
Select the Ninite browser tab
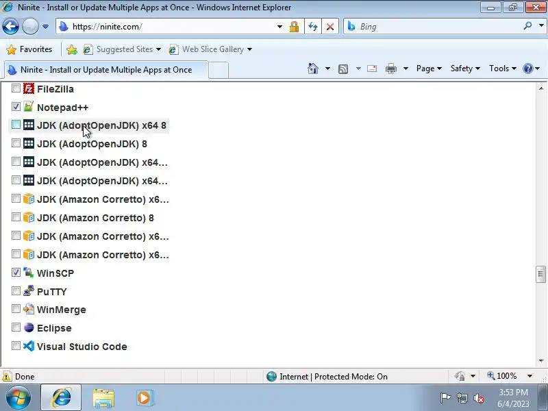106,70
